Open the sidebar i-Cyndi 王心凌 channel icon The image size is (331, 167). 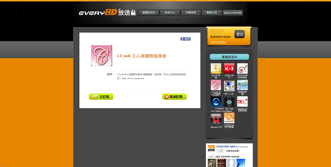pos(216,85)
